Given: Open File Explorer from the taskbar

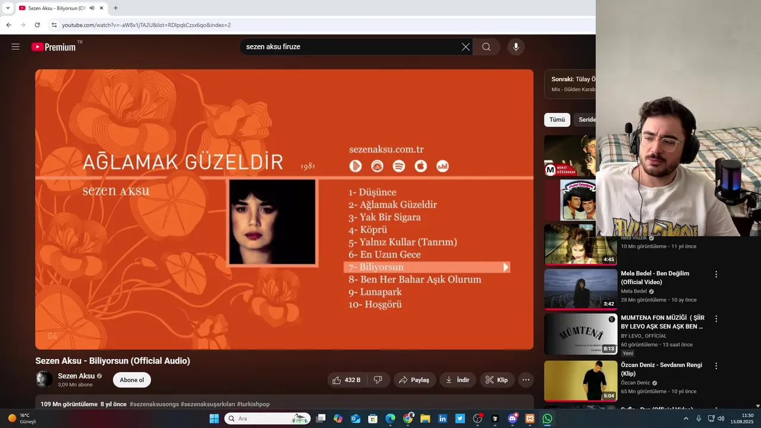Looking at the screenshot, I should [x=425, y=418].
